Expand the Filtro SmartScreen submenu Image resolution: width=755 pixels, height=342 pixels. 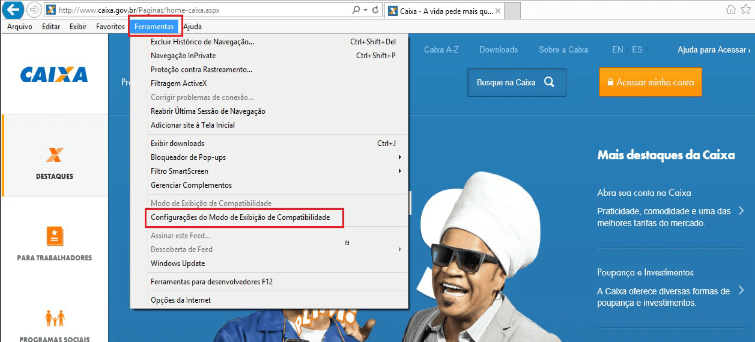[x=273, y=171]
